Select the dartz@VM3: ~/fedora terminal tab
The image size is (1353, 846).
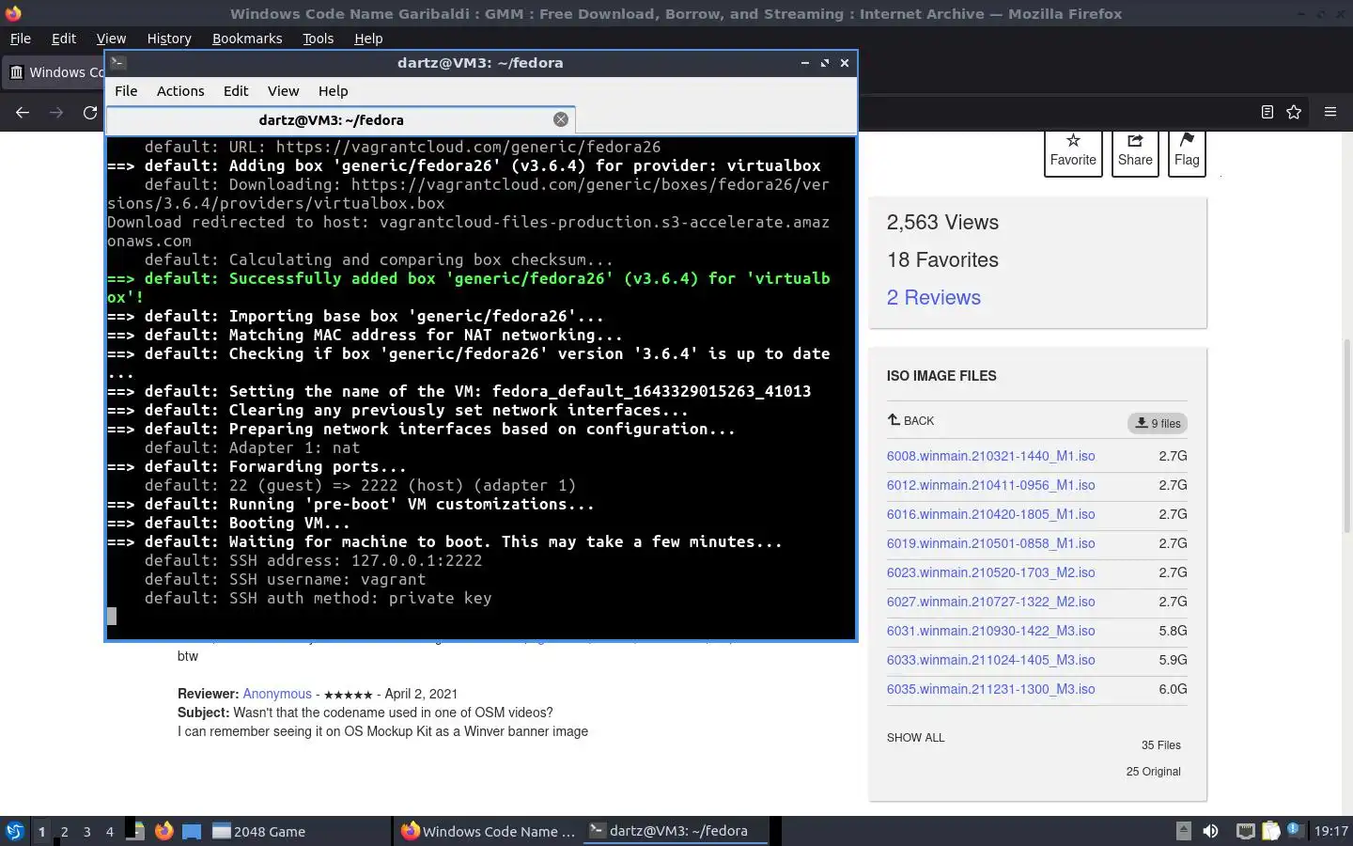pos(340,119)
